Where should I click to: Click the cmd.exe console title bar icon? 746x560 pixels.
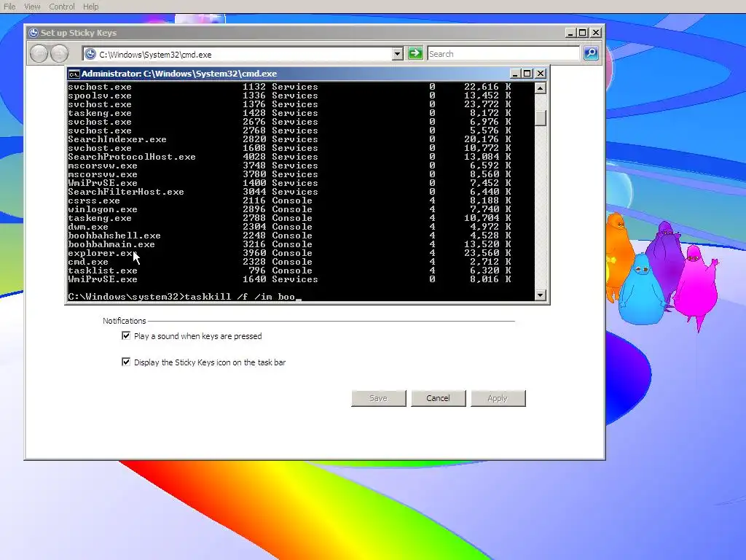[74, 74]
